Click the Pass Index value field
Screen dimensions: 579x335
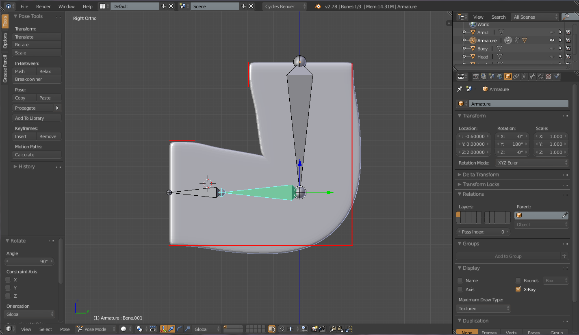[483, 232]
